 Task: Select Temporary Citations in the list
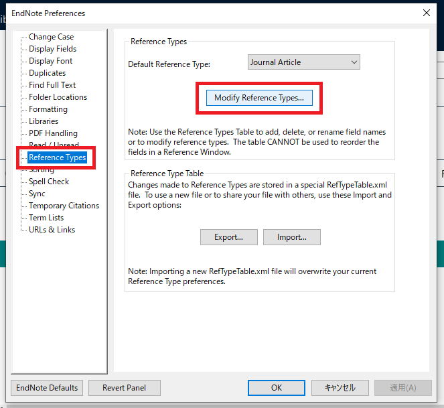(x=64, y=206)
